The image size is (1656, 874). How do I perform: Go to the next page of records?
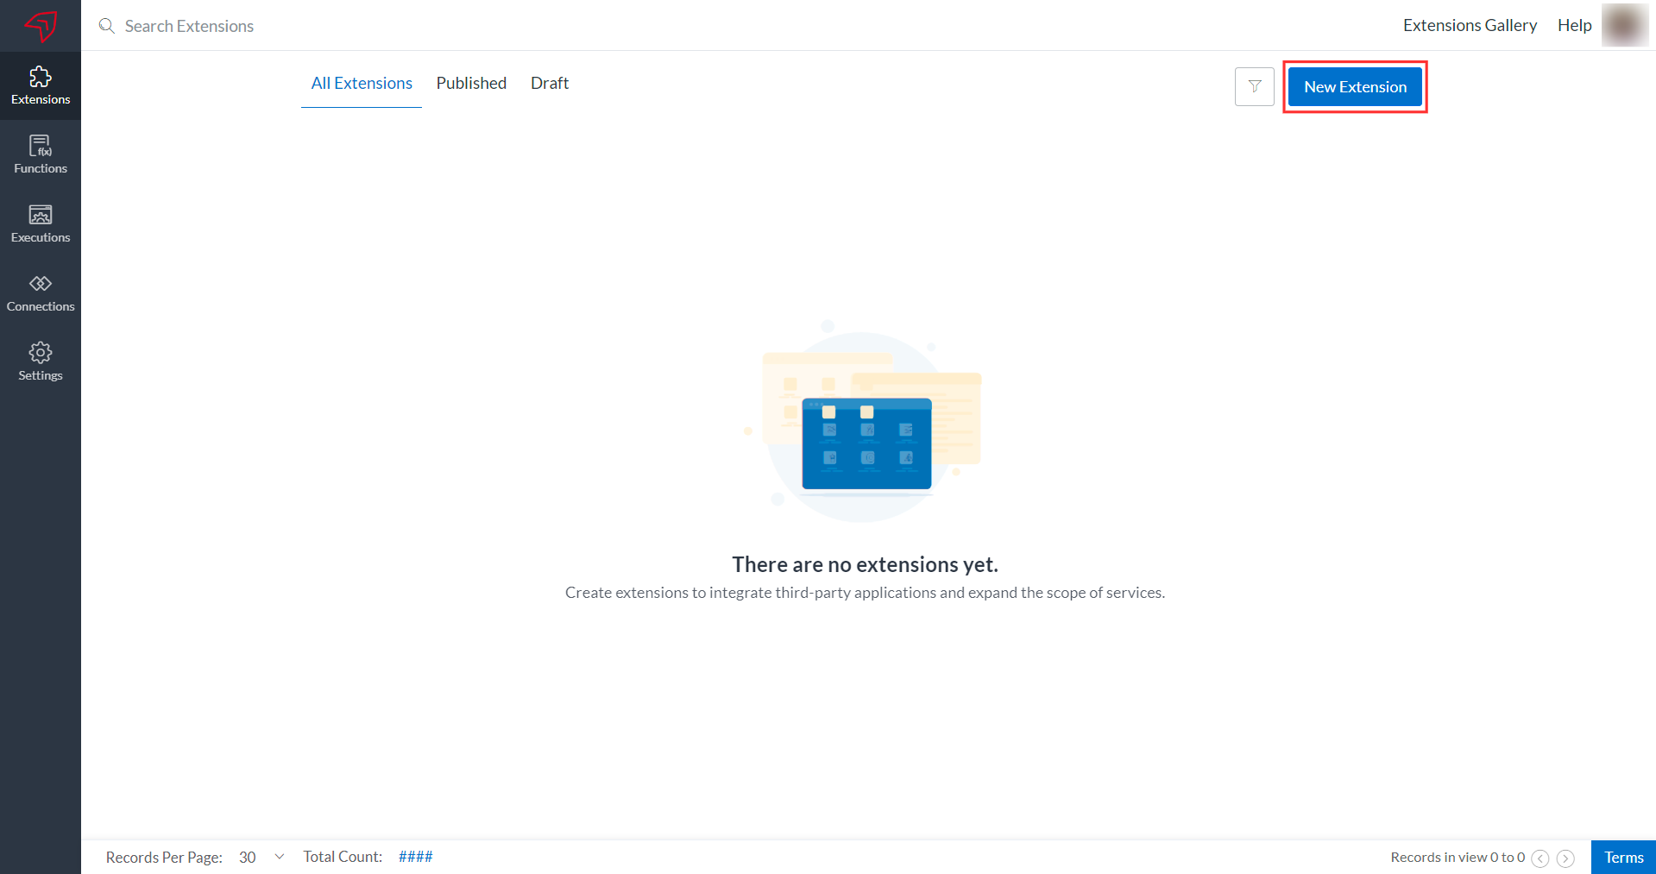[x=1565, y=858]
